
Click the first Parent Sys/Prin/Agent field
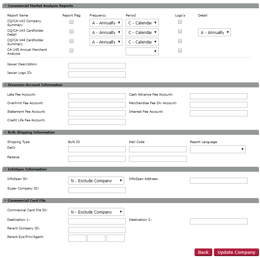tap(77, 238)
